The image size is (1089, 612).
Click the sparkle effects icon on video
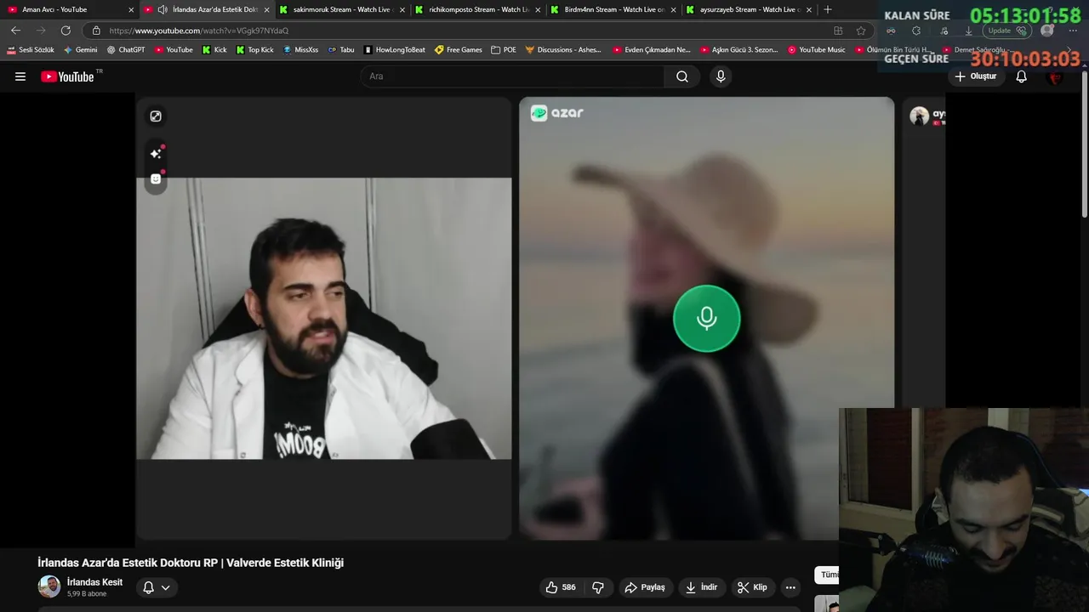click(x=156, y=154)
